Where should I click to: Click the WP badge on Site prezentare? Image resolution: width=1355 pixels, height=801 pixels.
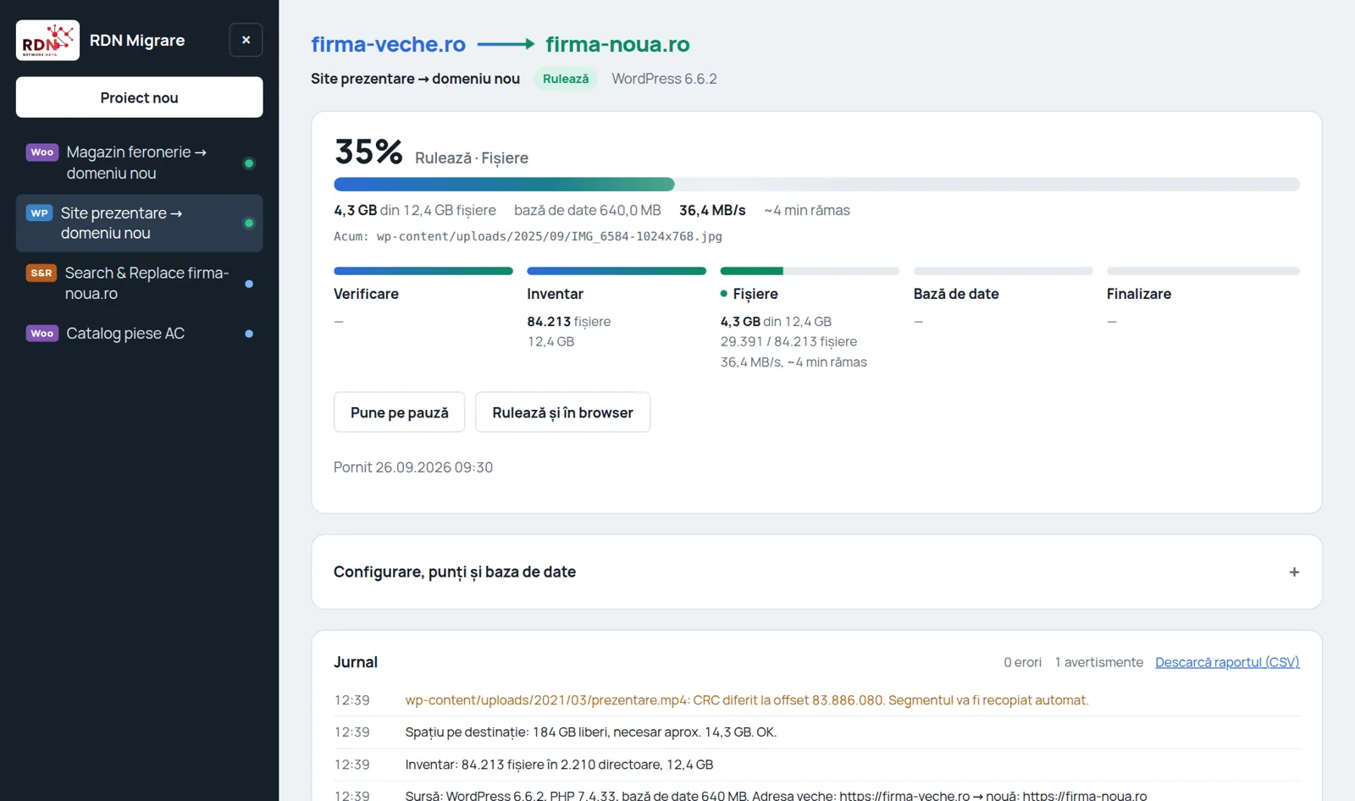(40, 213)
